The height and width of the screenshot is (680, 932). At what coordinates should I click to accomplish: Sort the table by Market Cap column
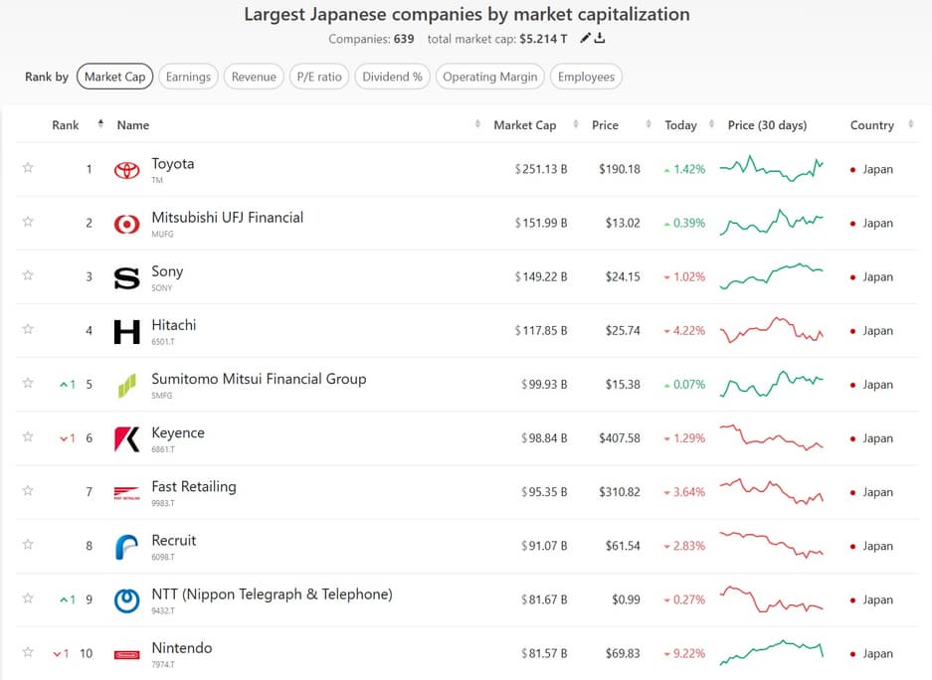pos(525,125)
